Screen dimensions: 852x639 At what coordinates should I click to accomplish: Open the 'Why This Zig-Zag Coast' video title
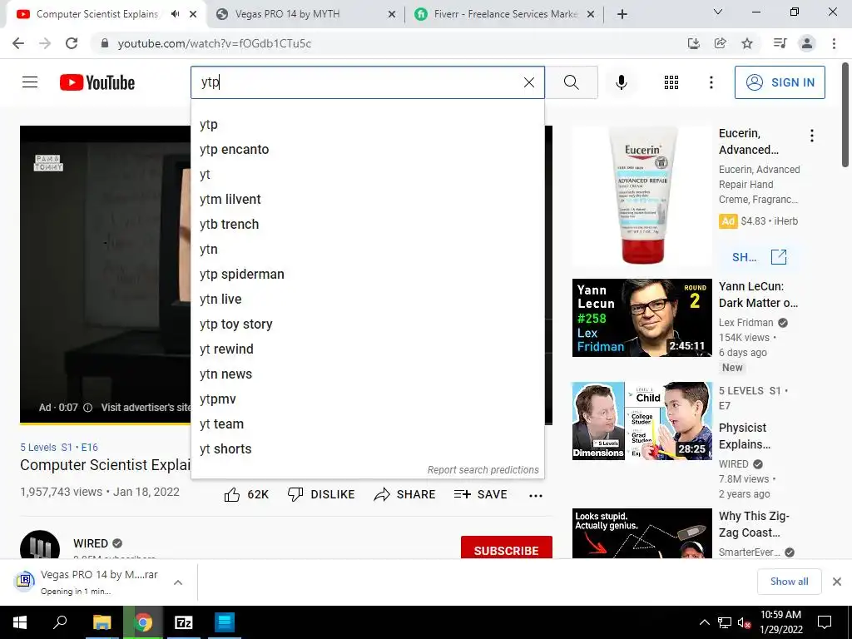(x=754, y=524)
